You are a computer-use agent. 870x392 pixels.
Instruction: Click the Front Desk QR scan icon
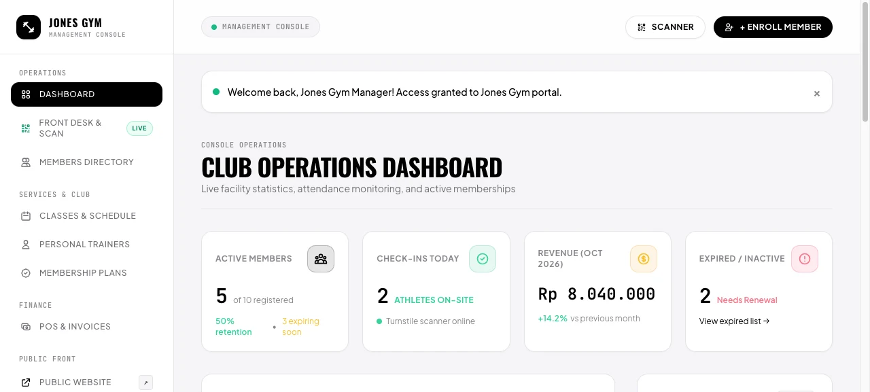[26, 128]
